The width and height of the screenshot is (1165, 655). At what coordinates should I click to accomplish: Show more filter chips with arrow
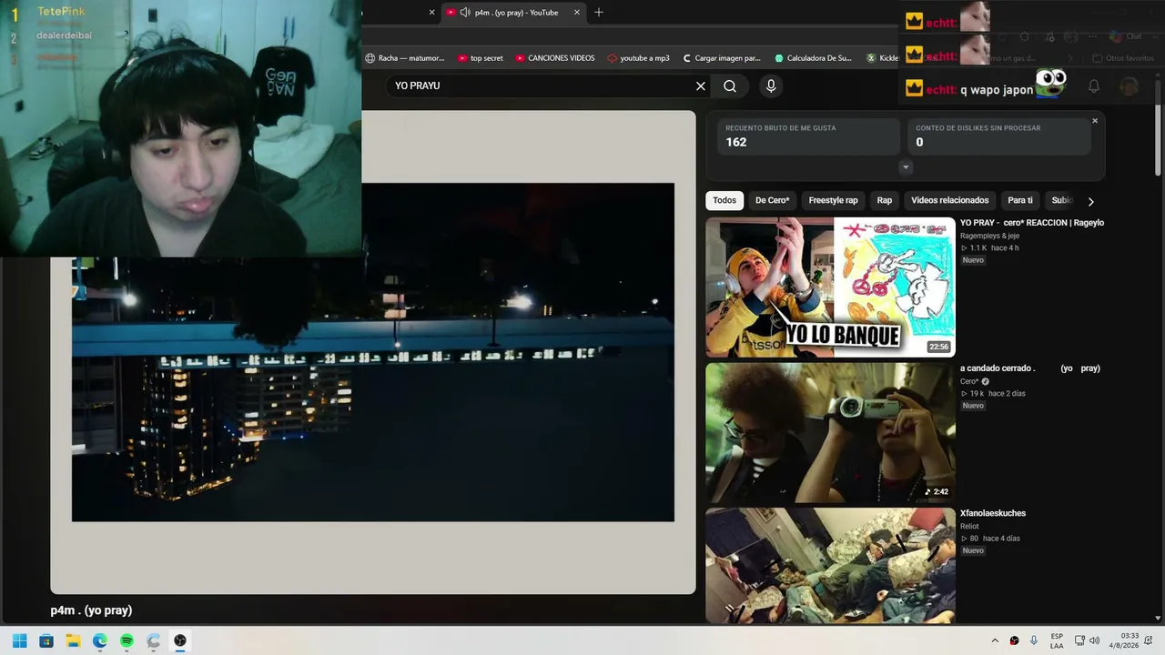coord(1090,201)
